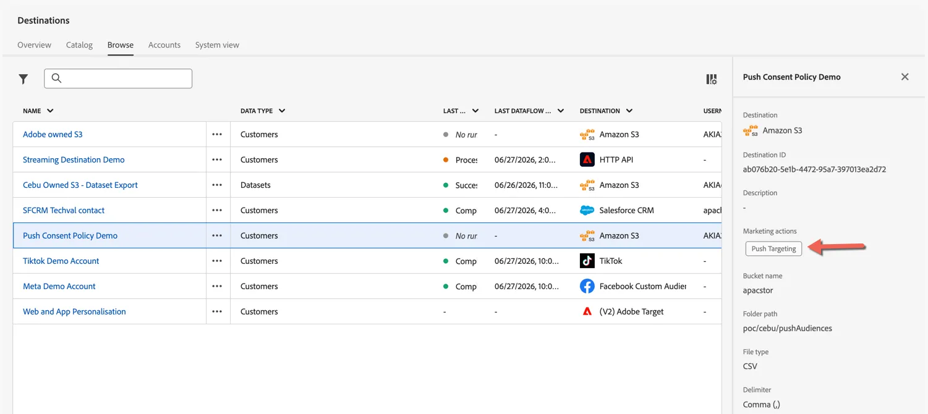Open the Adobe owned S3 link
The height and width of the screenshot is (414, 928).
point(53,134)
